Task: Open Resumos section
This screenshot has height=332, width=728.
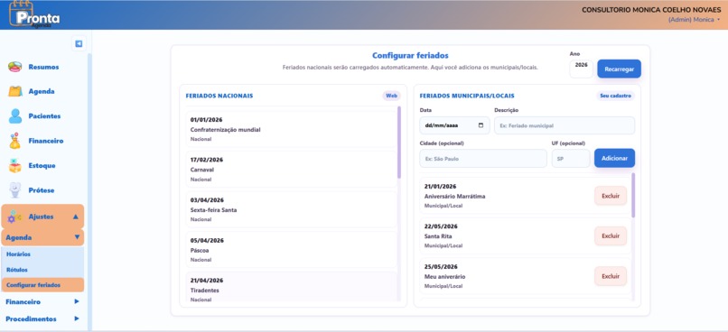Action: [x=43, y=67]
